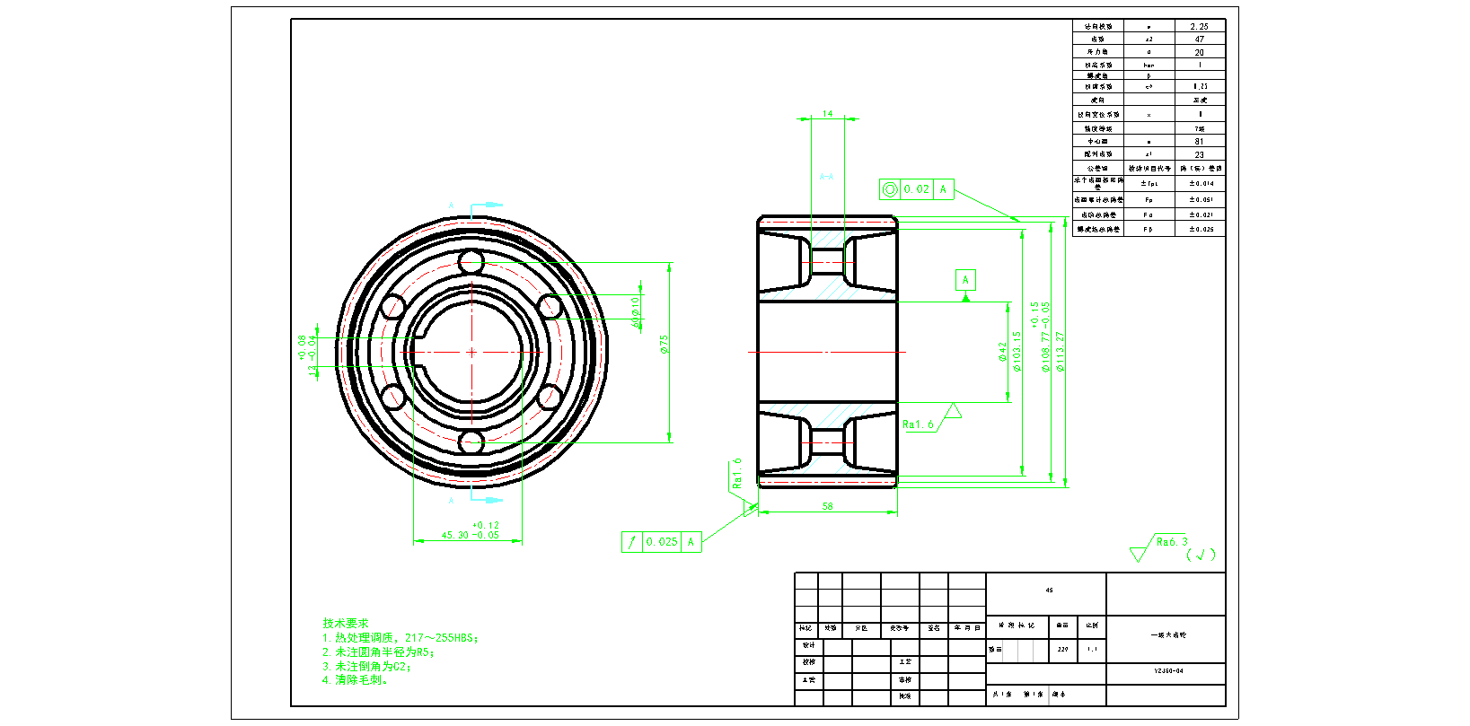This screenshot has width=1470, height=726.
Task: Select the datum A box on the bore
Action: click(965, 281)
